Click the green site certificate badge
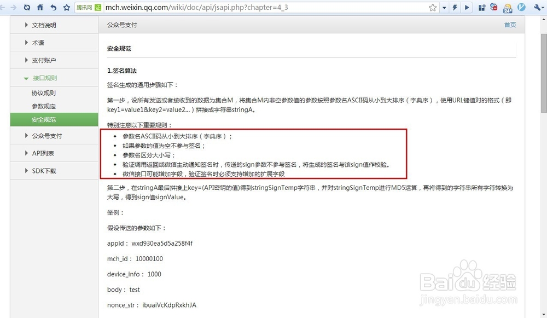 coord(98,7)
